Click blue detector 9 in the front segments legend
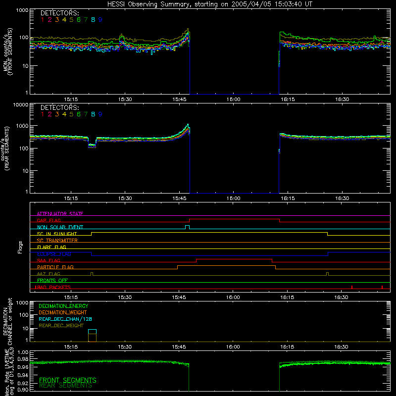 tap(100, 20)
